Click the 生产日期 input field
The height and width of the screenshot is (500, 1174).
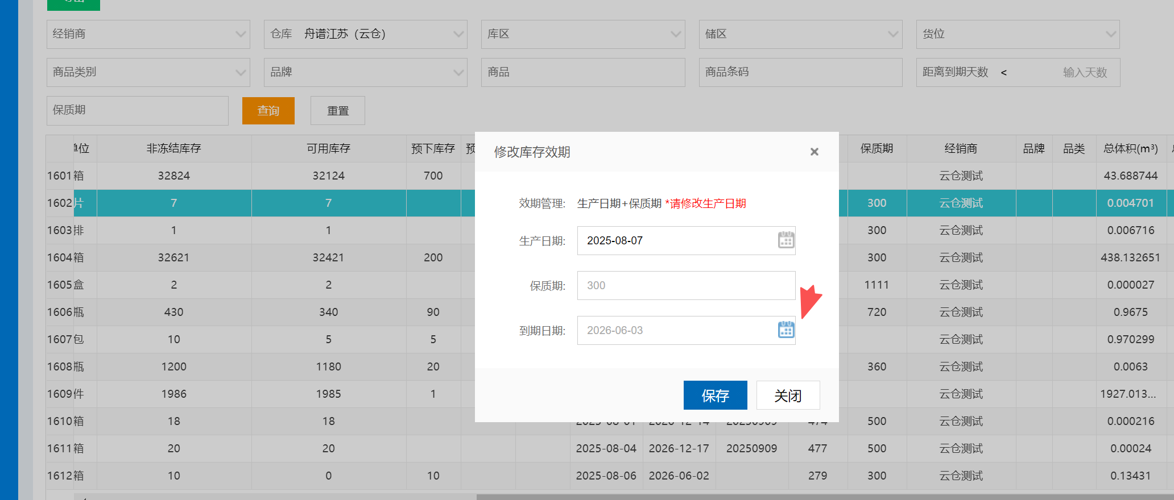677,240
